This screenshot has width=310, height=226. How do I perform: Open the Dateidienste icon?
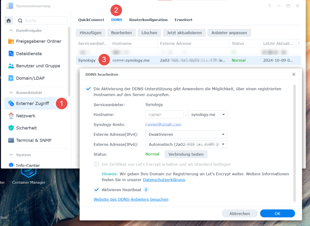(x=11, y=53)
